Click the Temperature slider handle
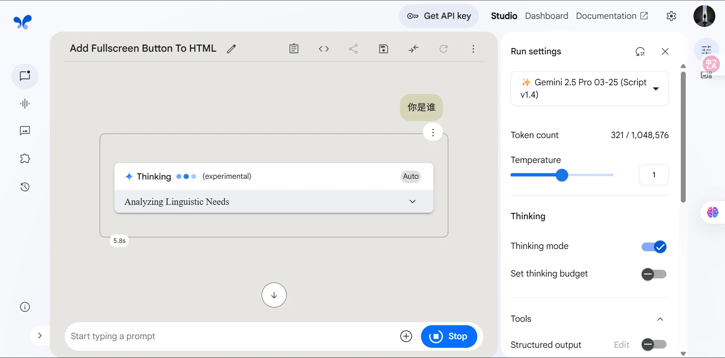Screen dimensions: 725x358 tap(562, 175)
